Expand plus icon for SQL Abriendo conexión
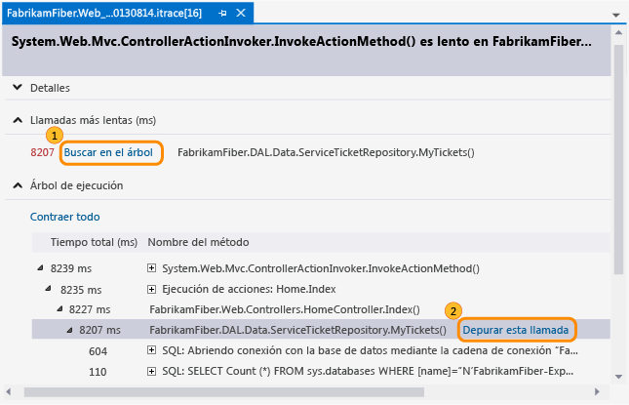 pyautogui.click(x=152, y=351)
